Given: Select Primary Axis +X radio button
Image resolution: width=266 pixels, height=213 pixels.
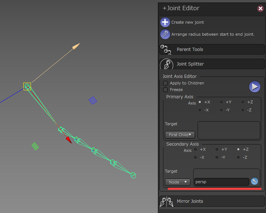Looking at the screenshot, I should click(x=200, y=102).
